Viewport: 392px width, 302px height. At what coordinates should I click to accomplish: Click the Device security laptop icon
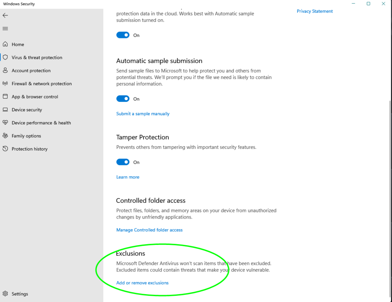click(x=5, y=110)
